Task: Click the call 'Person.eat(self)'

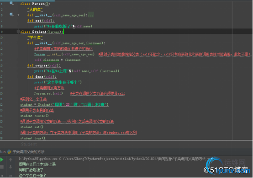Action: (48, 93)
